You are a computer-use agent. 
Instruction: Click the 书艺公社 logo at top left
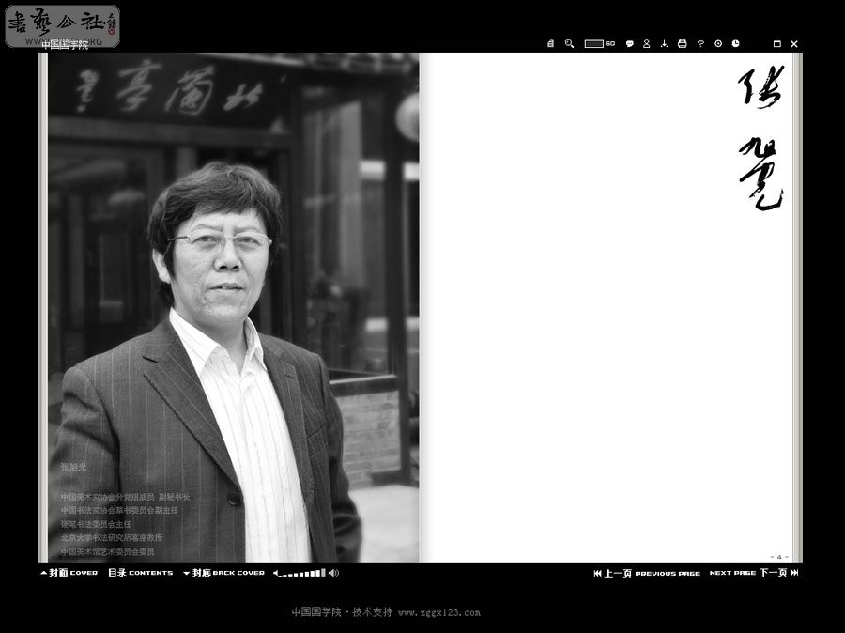coord(63,24)
